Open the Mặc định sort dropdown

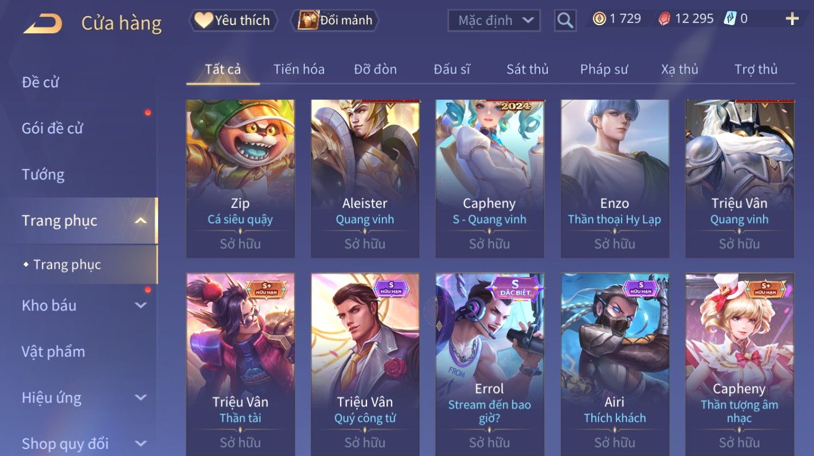pos(494,21)
